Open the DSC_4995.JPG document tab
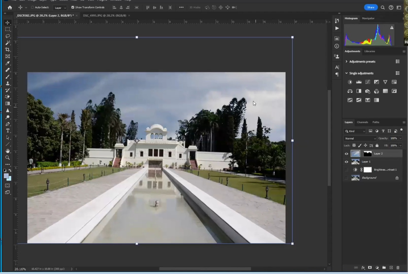The height and width of the screenshot is (274, 408). coord(105,16)
